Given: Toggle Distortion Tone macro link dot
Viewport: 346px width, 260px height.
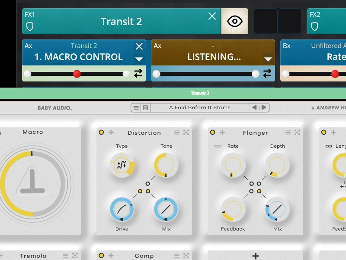Looking at the screenshot, I should (x=147, y=184).
